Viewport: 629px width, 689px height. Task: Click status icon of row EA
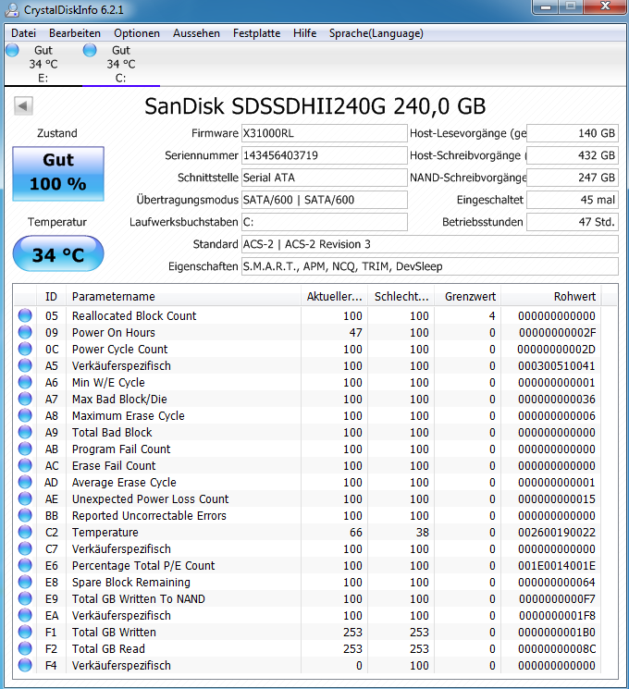click(x=25, y=616)
